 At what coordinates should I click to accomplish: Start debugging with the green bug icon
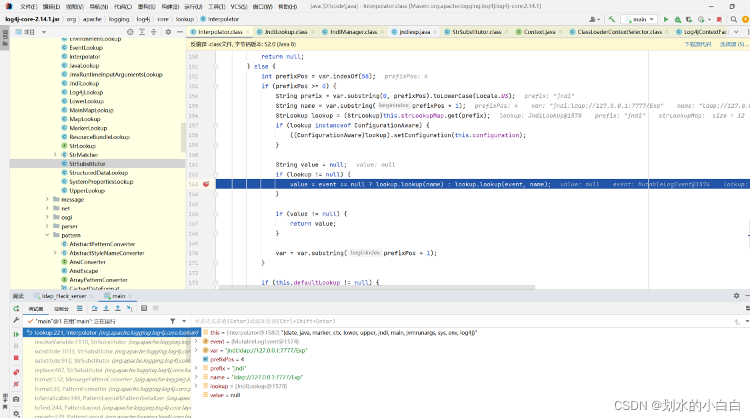pos(678,19)
